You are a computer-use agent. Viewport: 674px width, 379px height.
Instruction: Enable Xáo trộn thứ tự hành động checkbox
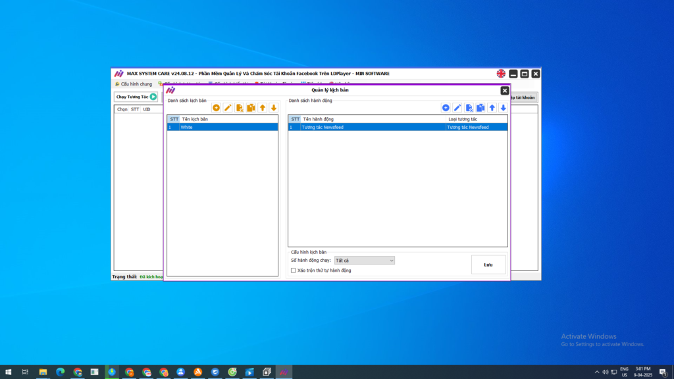pos(294,270)
